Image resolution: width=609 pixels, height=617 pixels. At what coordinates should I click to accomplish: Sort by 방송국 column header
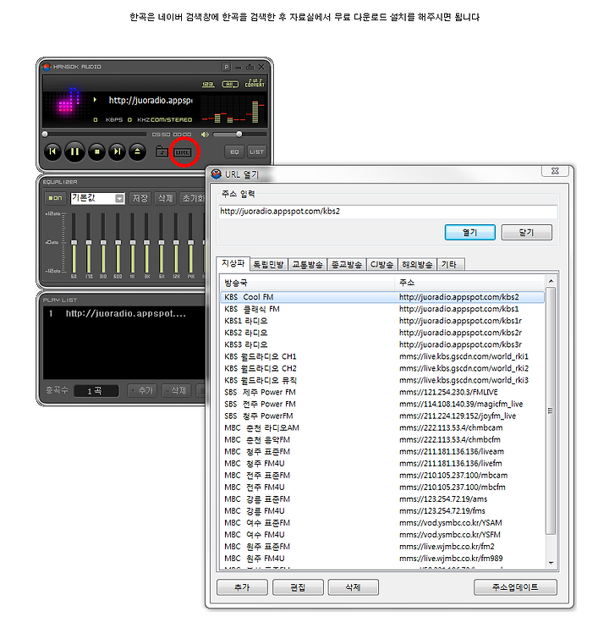coord(307,283)
